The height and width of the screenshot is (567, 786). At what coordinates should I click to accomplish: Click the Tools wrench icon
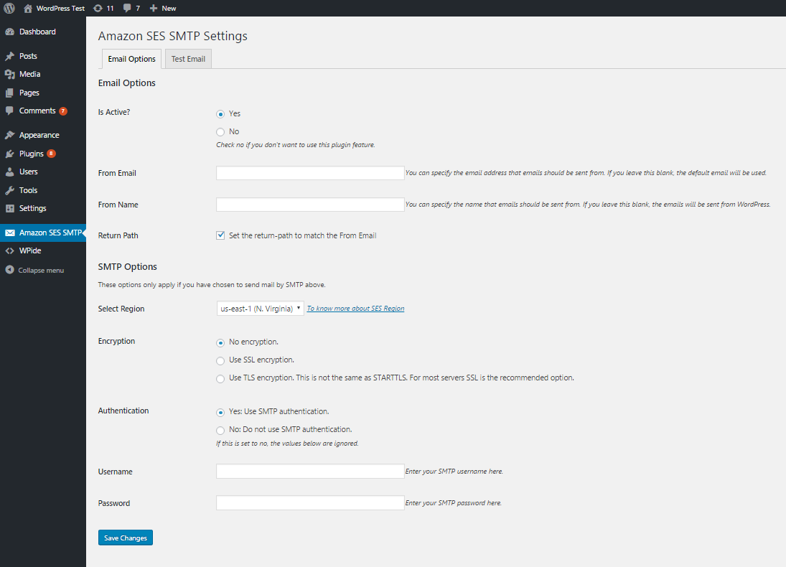coord(9,190)
